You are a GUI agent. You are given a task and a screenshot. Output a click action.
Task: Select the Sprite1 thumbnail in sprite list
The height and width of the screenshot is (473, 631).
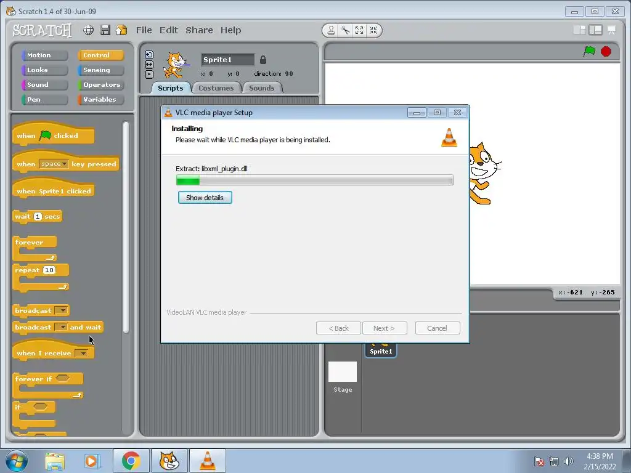381,350
